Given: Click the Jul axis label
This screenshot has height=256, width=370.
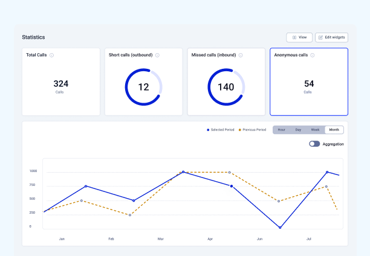Looking at the screenshot, I should click(x=309, y=239).
